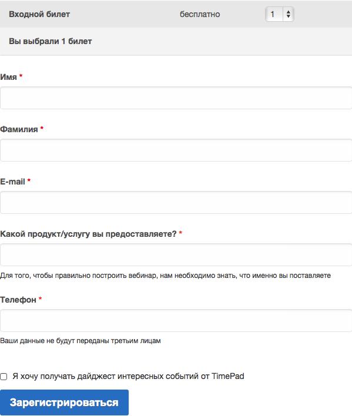Focus the Имя input field
This screenshot has width=352, height=416.
[176, 98]
